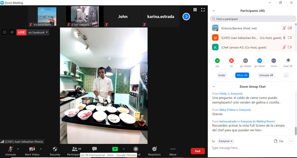Image resolution: width=297 pixels, height=158 pixels.
Task: Click the green 'yes' reaction icon
Action: [217, 61]
